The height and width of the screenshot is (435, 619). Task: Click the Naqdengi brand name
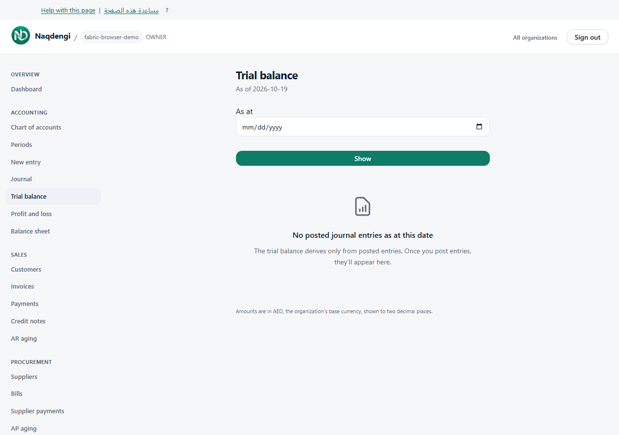coord(53,36)
